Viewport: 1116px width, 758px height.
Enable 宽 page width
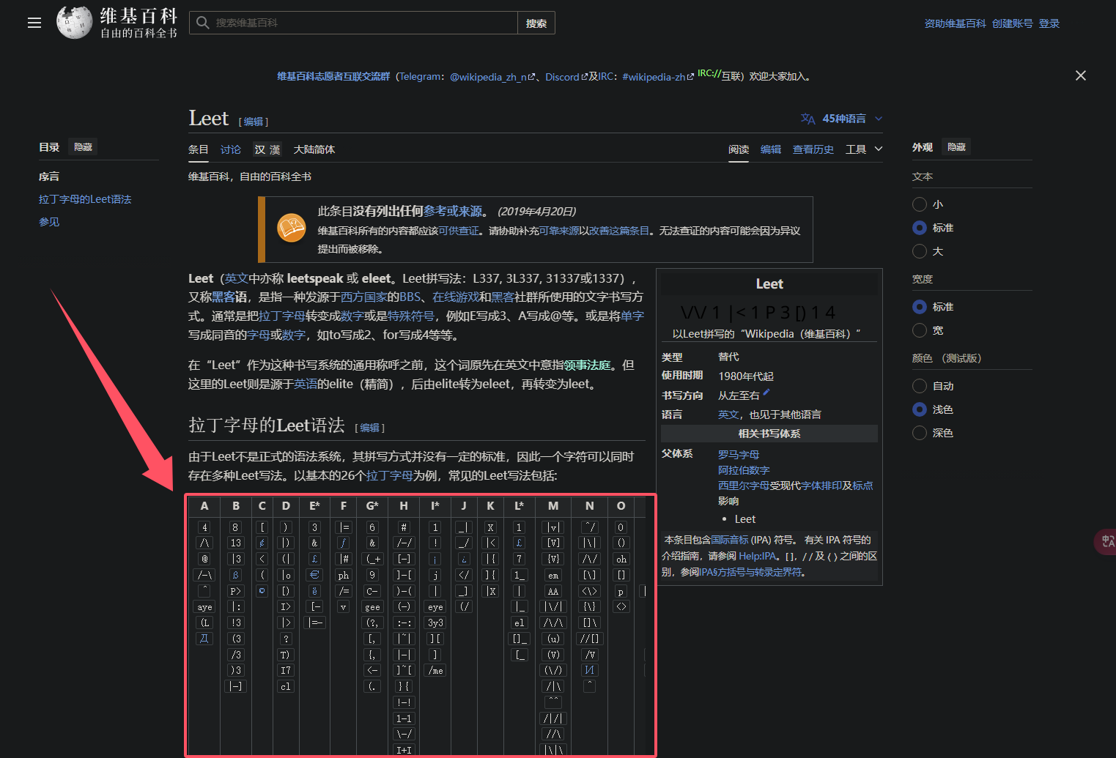pos(920,330)
